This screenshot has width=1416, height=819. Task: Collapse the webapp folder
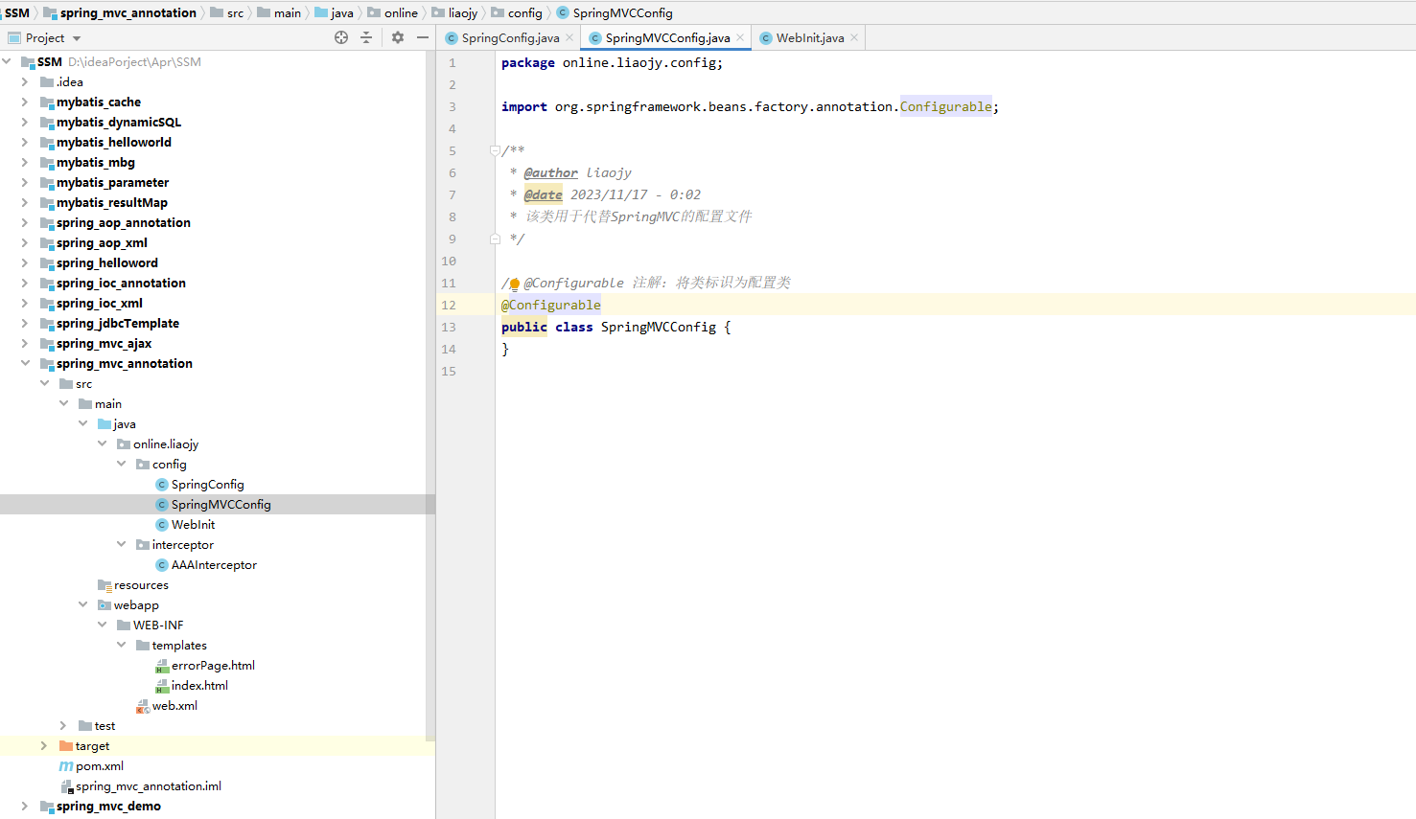click(x=82, y=604)
